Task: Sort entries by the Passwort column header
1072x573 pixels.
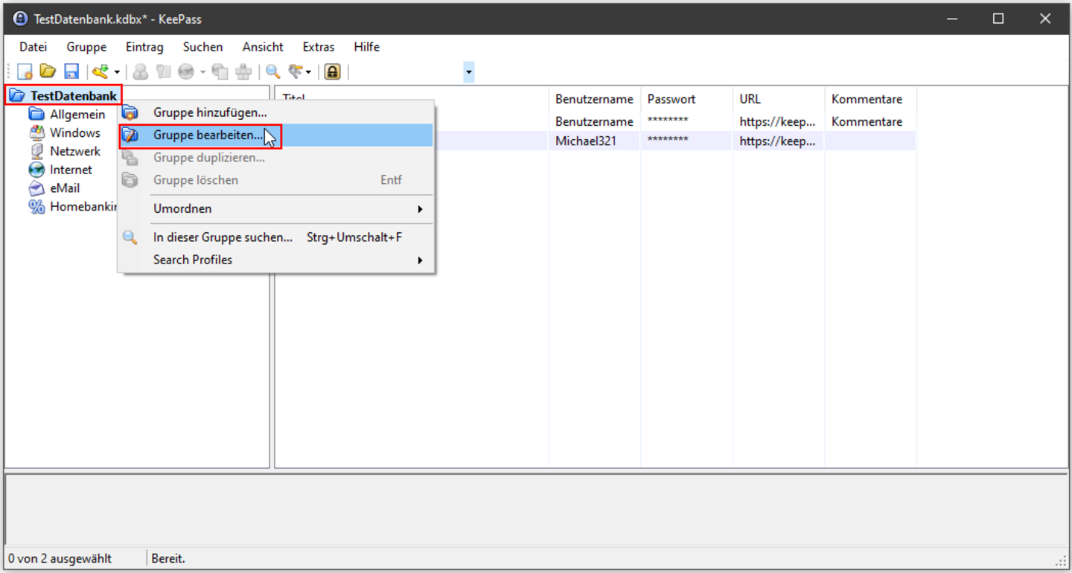Action: tap(687, 99)
